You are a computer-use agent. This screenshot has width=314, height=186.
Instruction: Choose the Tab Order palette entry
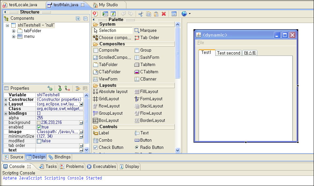click(x=146, y=37)
